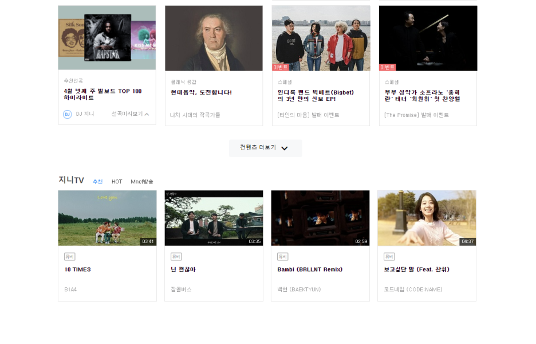This screenshot has height=344, width=536.
Task: Click the 뮤비 tag icon on Bambi
Action: [x=282, y=257]
